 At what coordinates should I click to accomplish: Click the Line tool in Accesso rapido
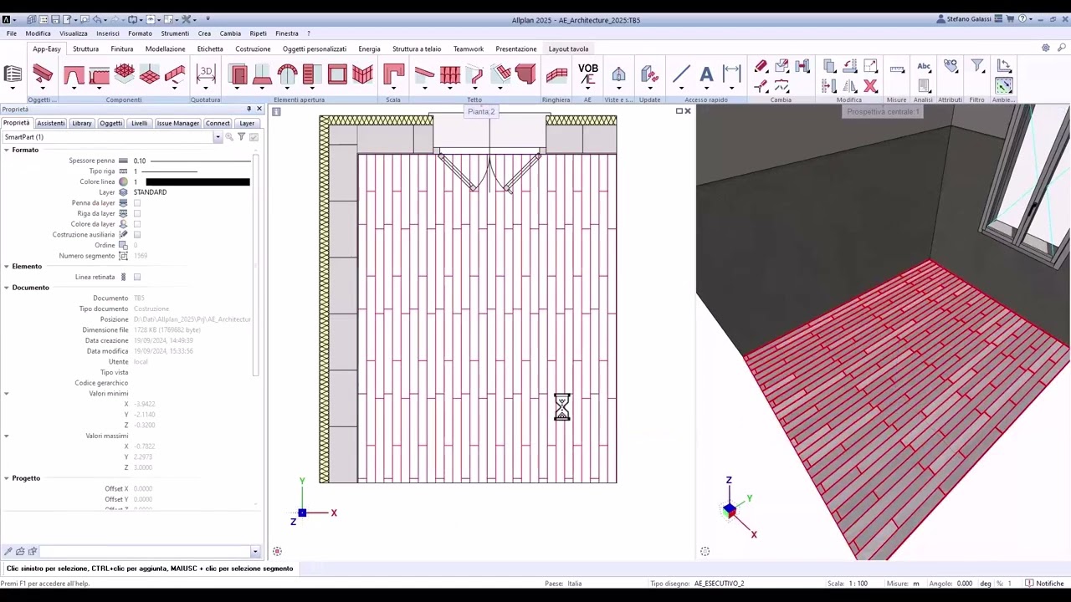[x=681, y=74]
